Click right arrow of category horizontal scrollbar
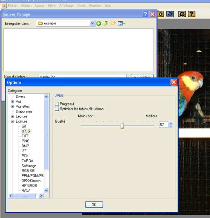 click(41, 196)
